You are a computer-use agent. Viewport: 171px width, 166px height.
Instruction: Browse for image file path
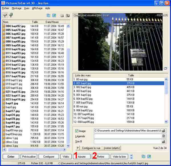[164, 131]
